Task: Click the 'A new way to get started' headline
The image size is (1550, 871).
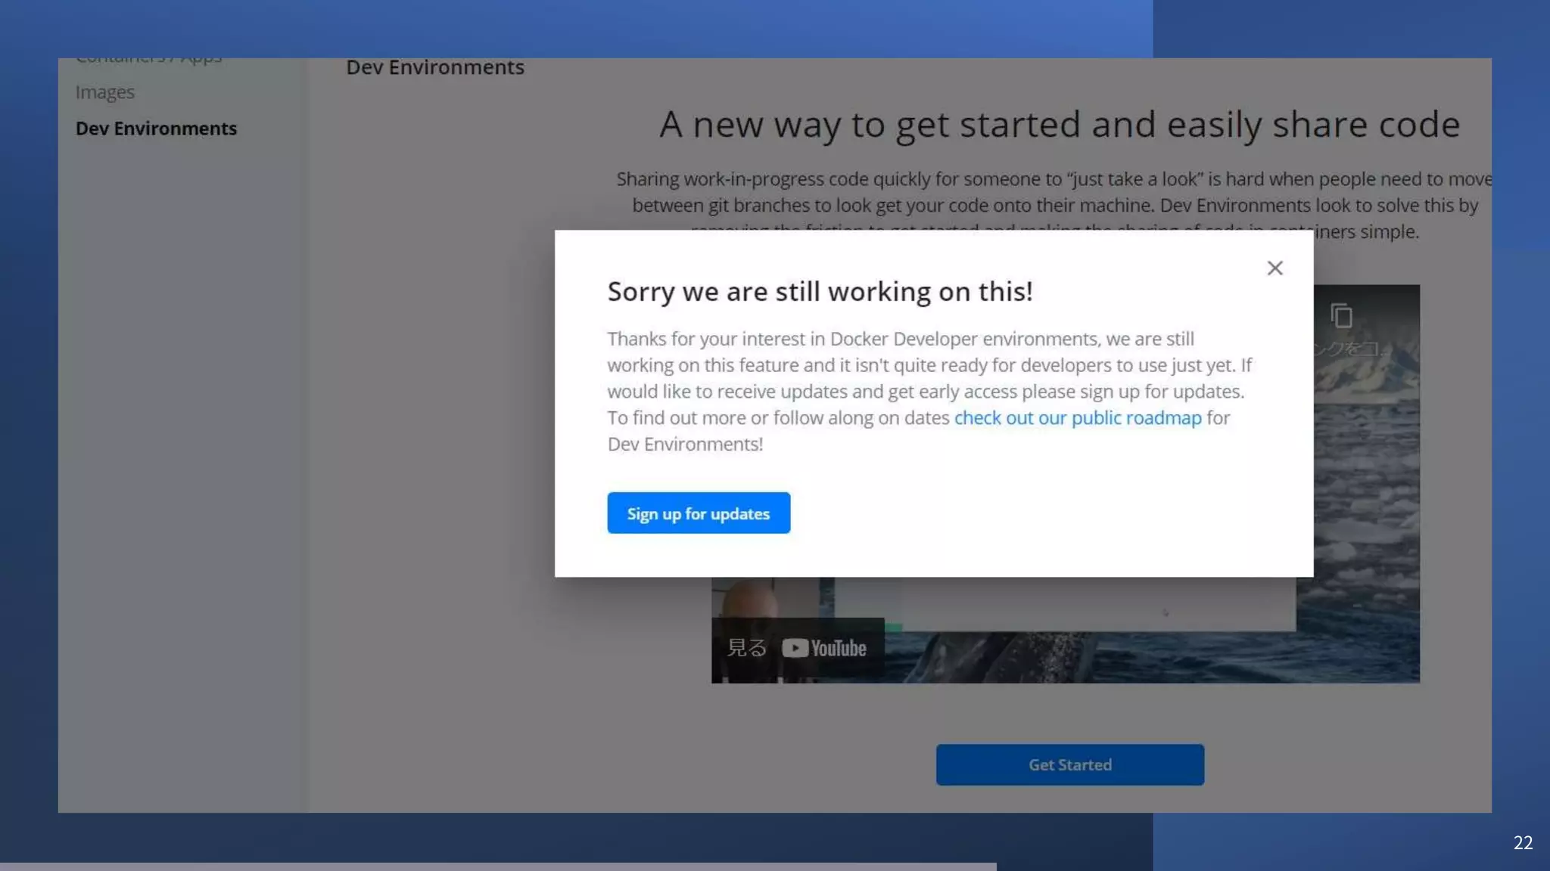Action: click(1059, 125)
